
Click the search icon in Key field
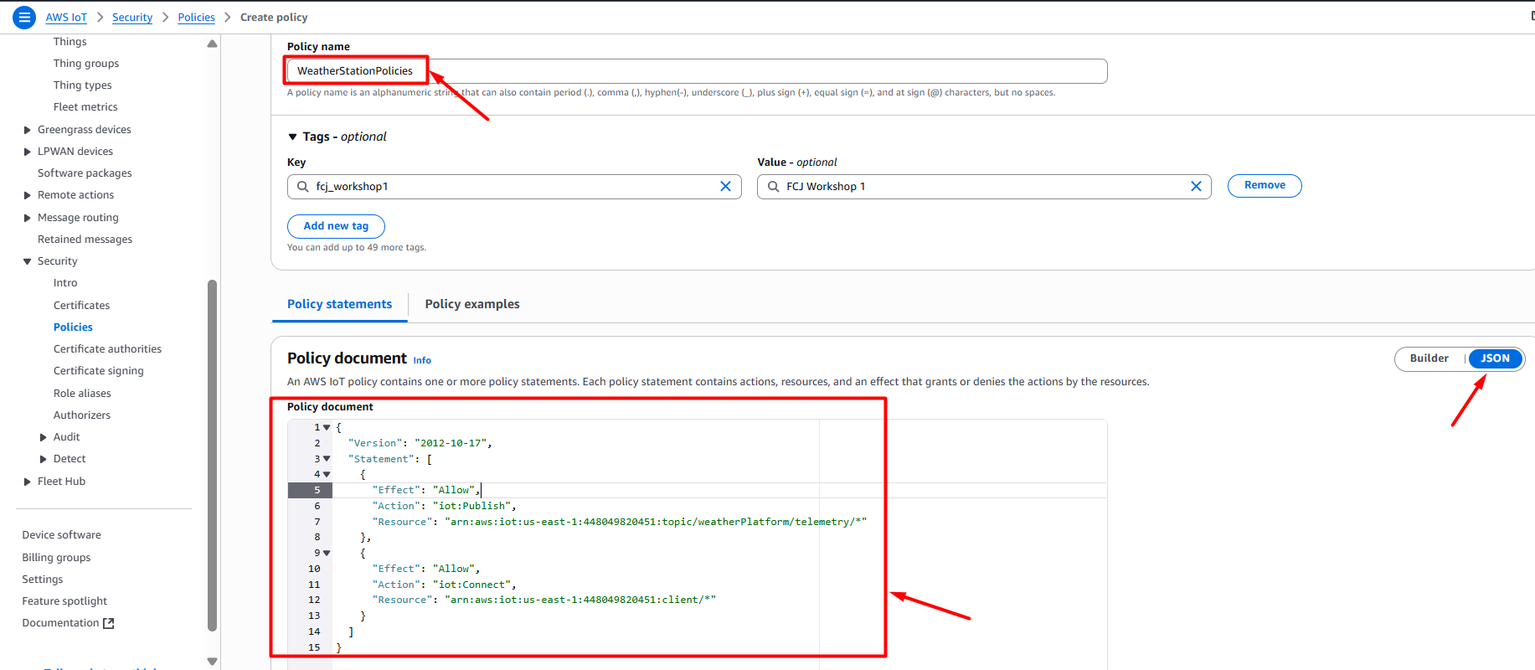pos(303,187)
